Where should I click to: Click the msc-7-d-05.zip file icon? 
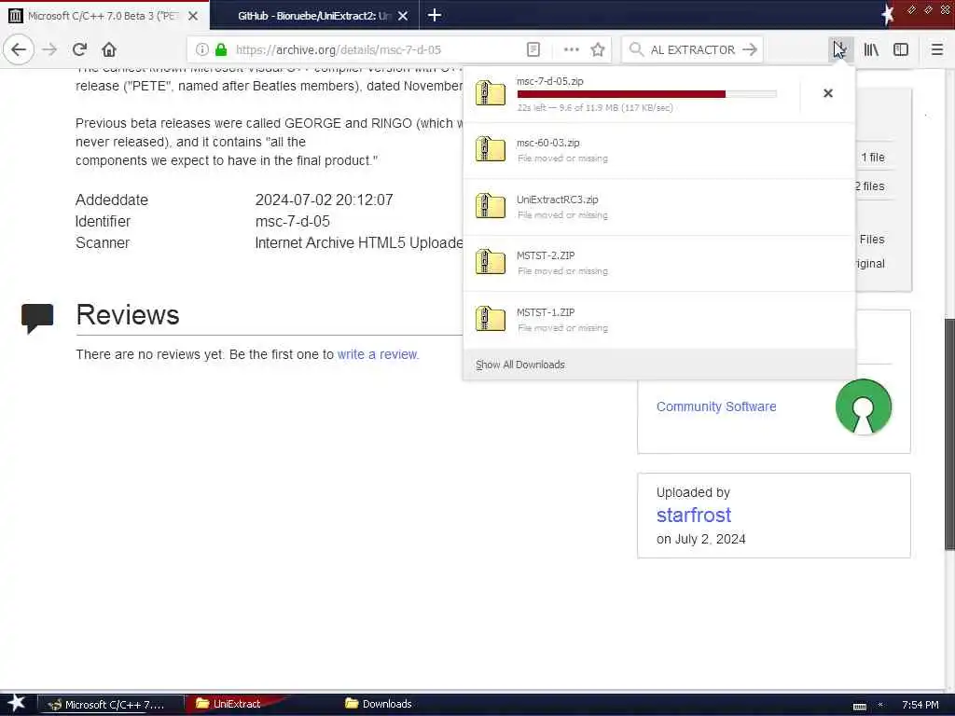tap(491, 93)
